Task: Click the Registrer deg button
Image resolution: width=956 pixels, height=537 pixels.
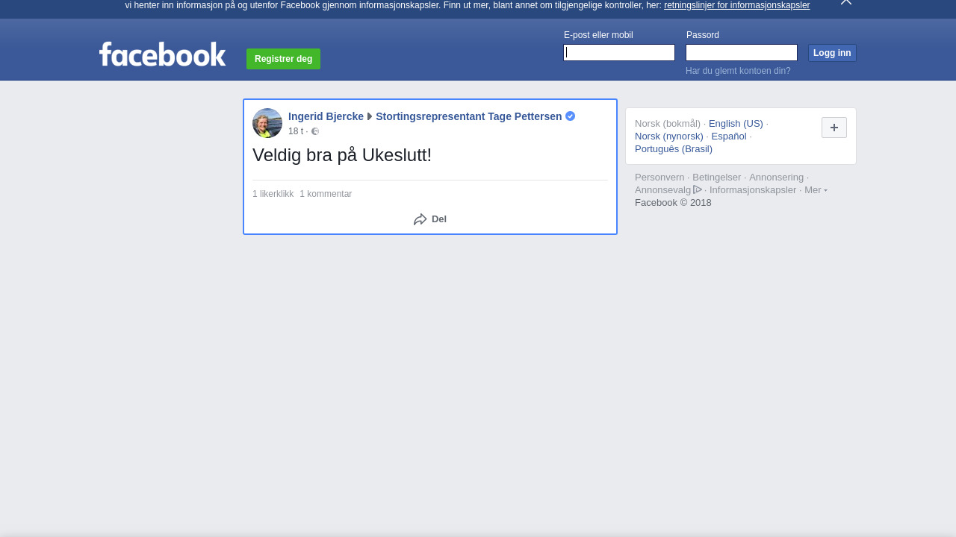Action: [x=283, y=59]
